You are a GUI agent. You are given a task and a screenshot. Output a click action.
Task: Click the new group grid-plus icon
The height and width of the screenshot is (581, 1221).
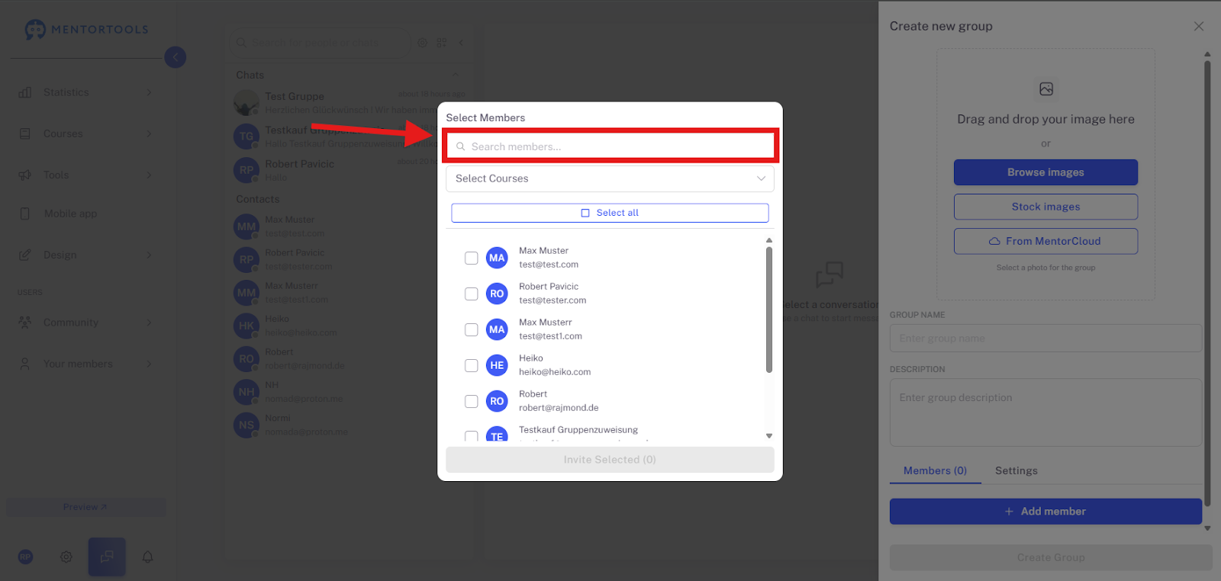click(x=441, y=43)
